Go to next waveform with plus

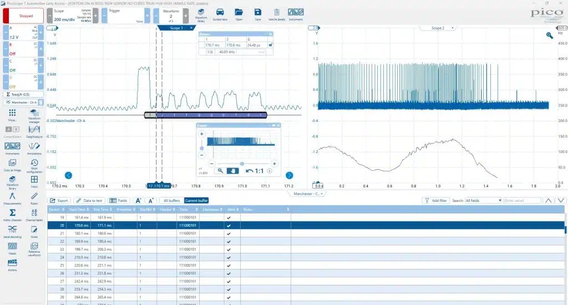point(185,16)
